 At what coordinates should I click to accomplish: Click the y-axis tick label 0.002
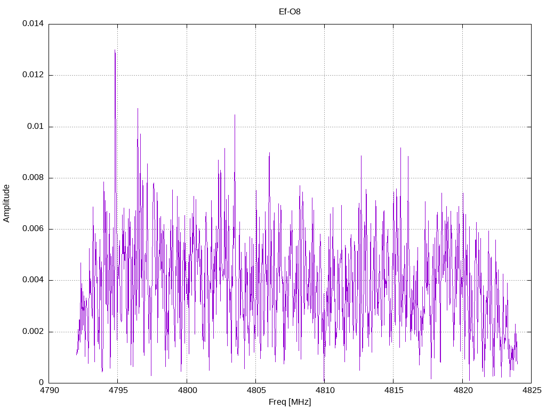coord(33,331)
